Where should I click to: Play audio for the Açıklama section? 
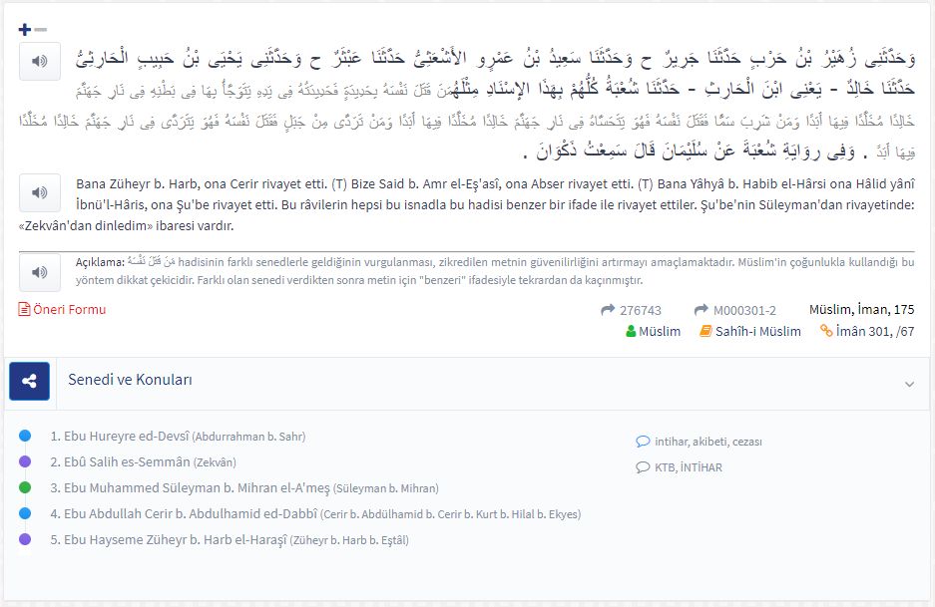coord(40,272)
